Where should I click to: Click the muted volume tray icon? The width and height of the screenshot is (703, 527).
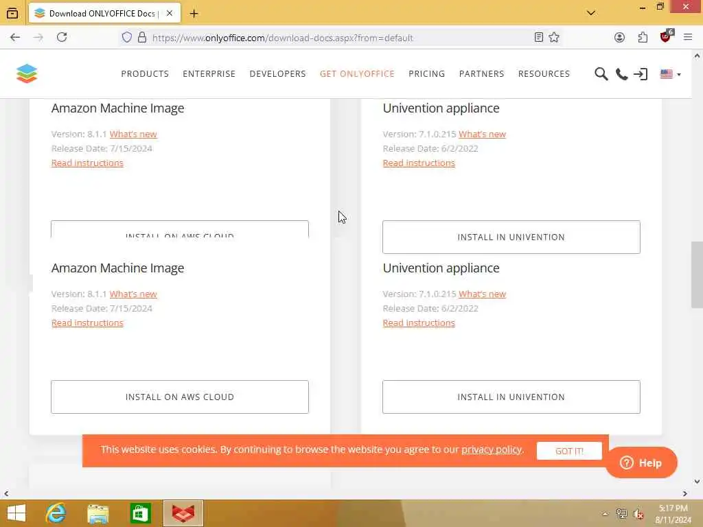coord(638,514)
